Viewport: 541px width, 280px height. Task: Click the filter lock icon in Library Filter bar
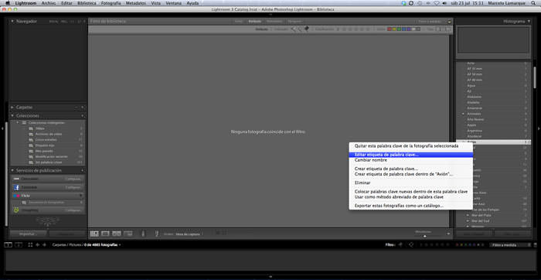point(449,22)
